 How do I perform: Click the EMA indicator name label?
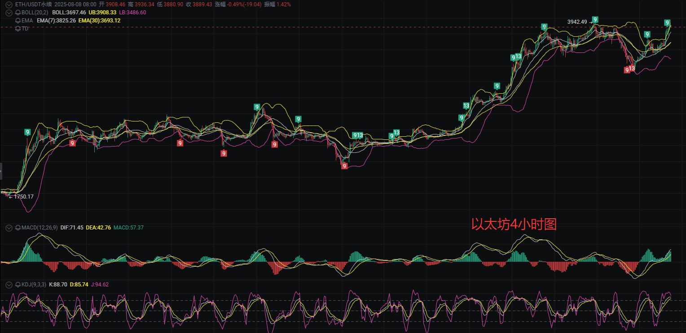[27, 21]
